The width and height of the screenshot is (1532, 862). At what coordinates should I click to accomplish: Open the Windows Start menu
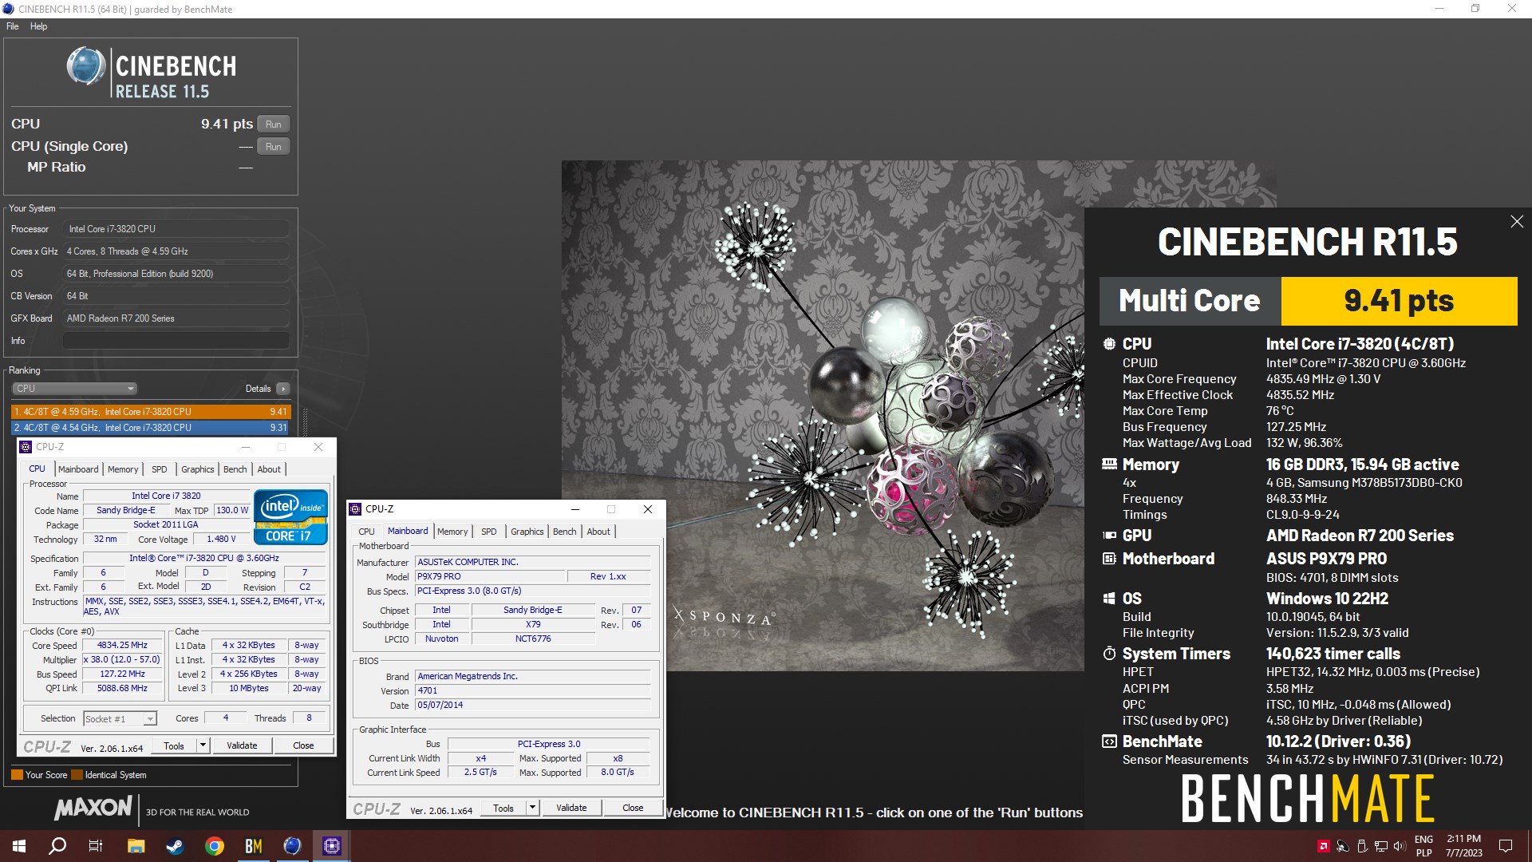19,846
